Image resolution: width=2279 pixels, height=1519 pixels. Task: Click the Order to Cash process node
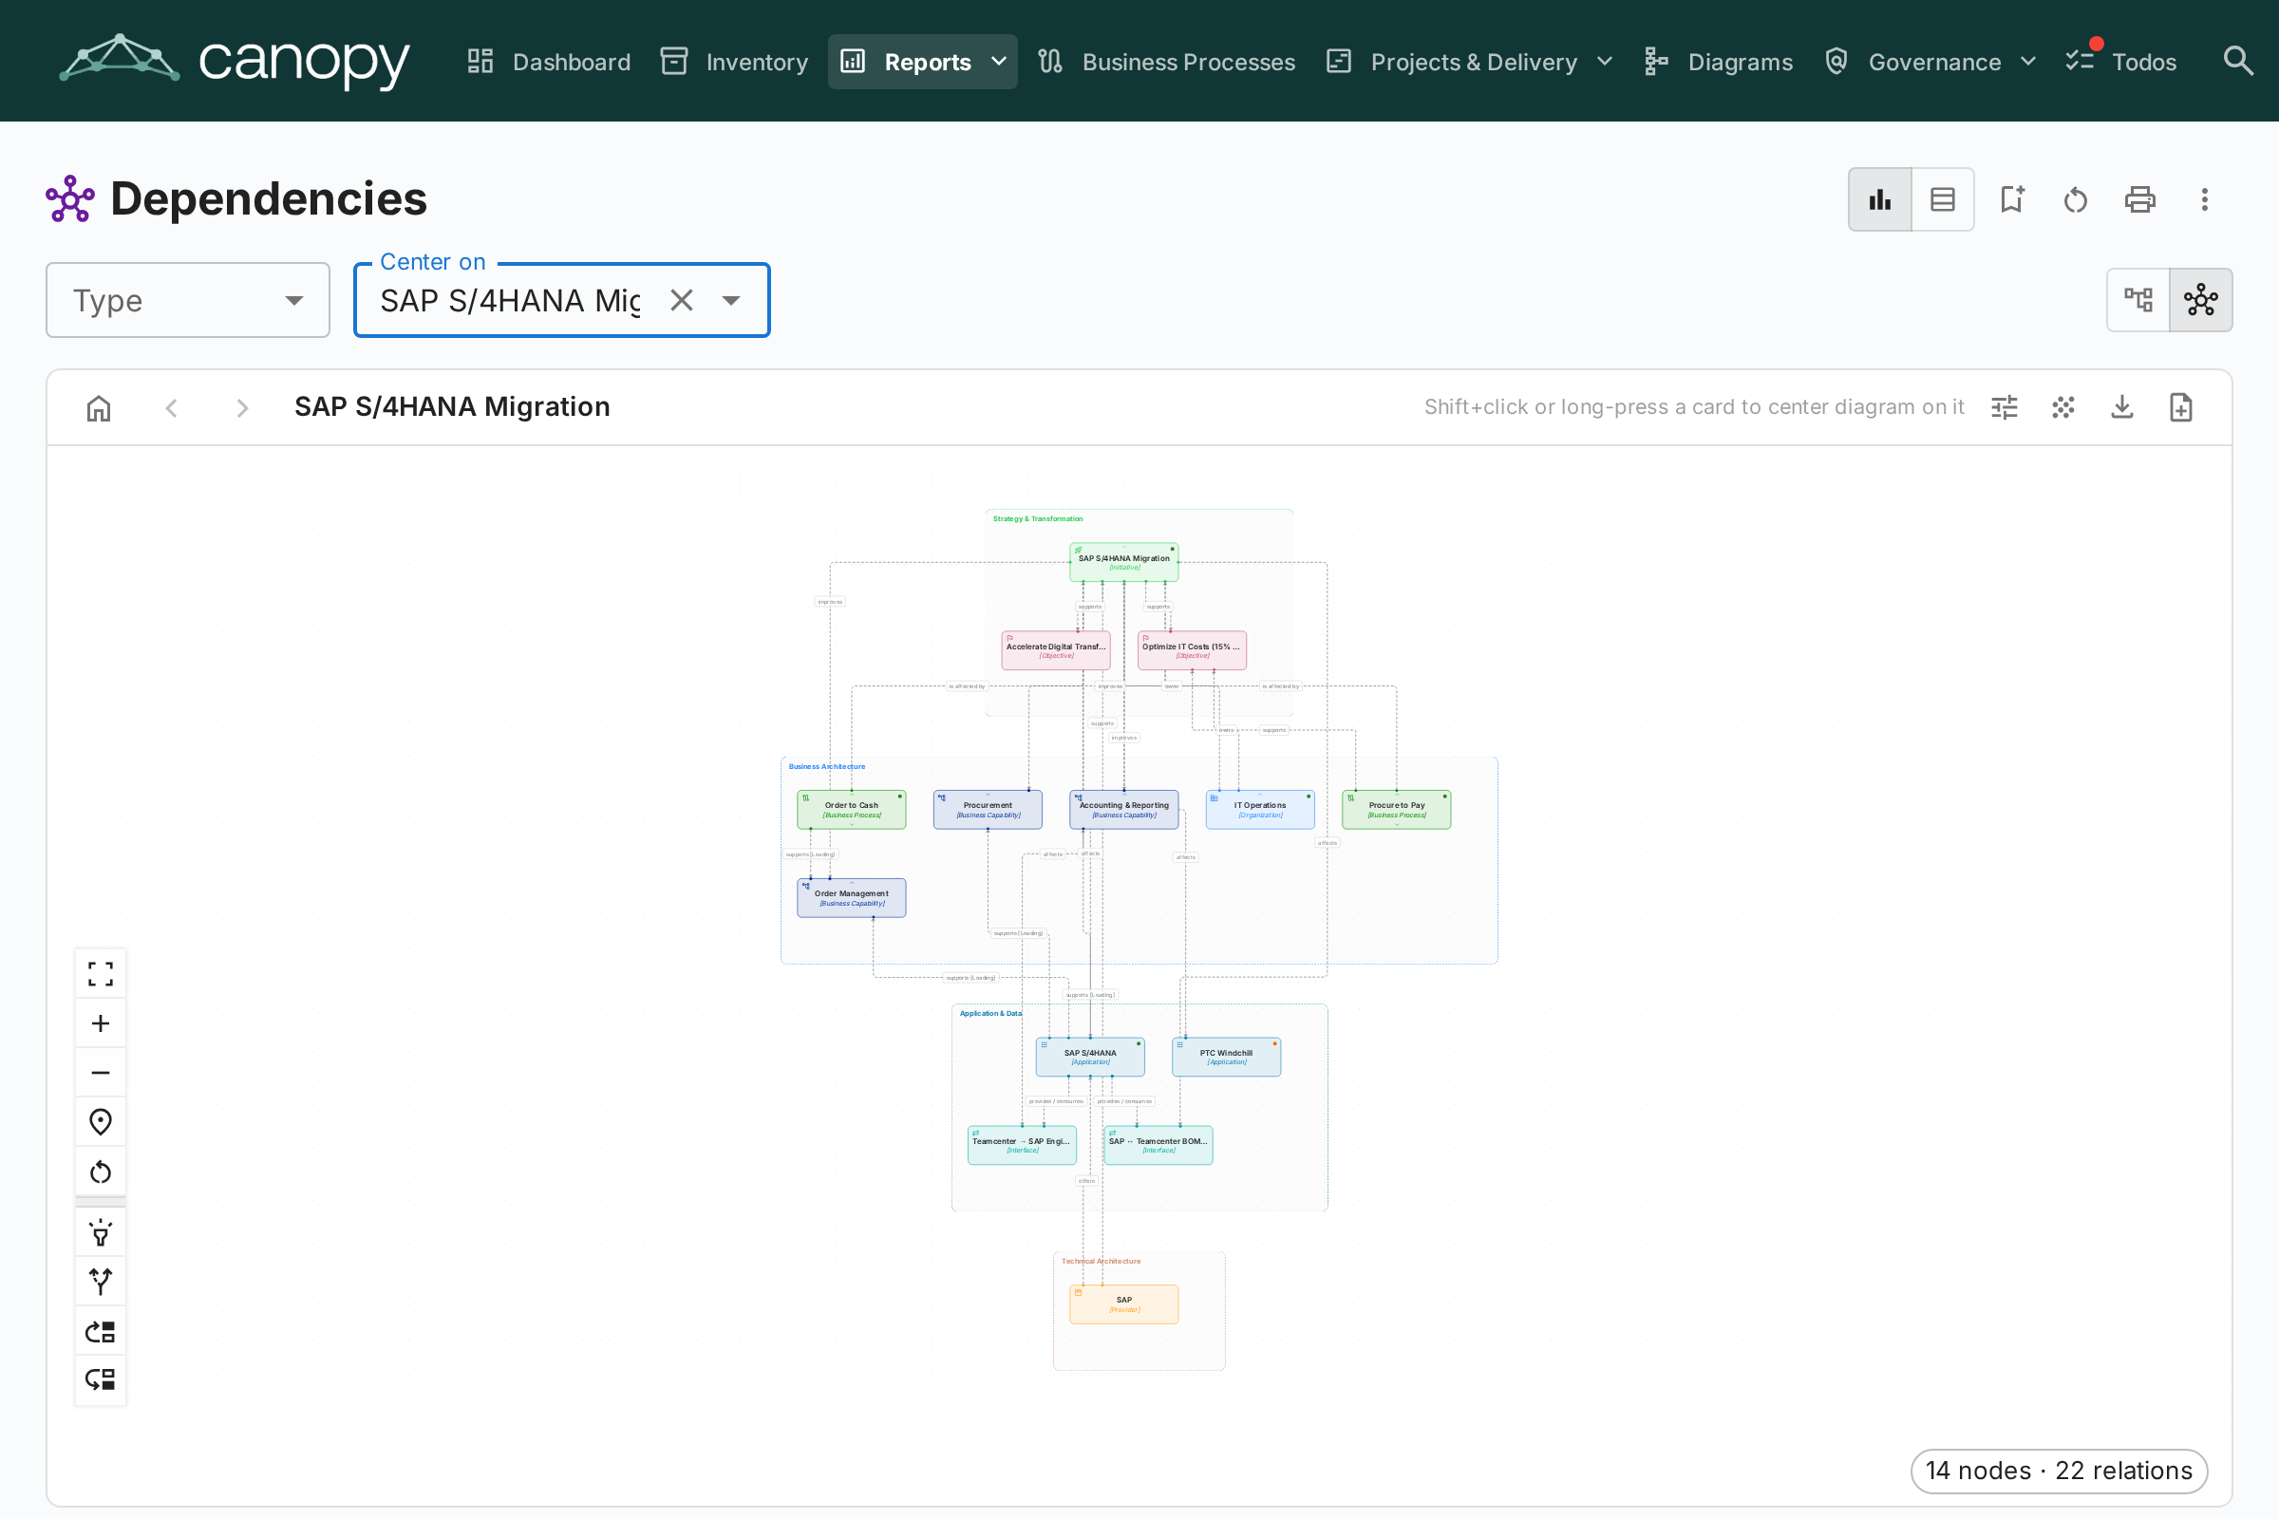[852, 809]
